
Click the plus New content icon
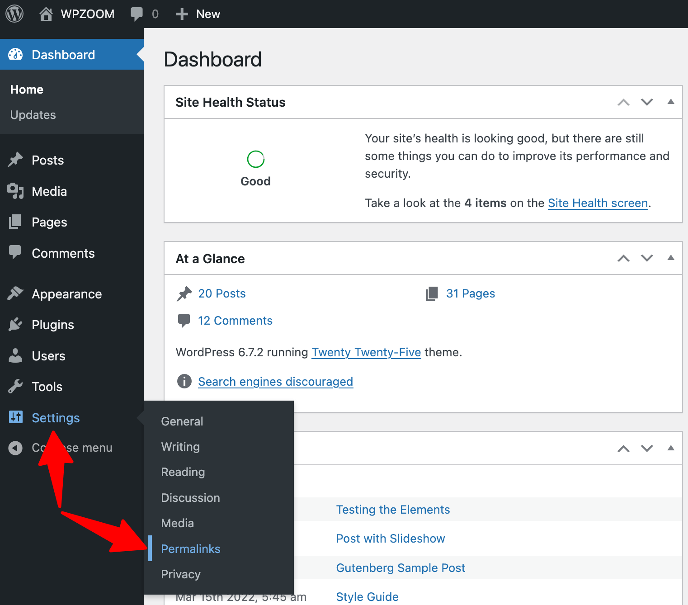click(182, 14)
